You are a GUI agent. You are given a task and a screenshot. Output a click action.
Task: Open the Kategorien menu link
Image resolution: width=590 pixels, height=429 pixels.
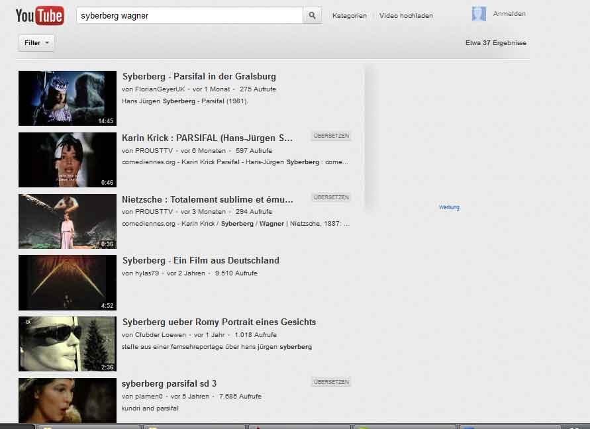coord(349,15)
